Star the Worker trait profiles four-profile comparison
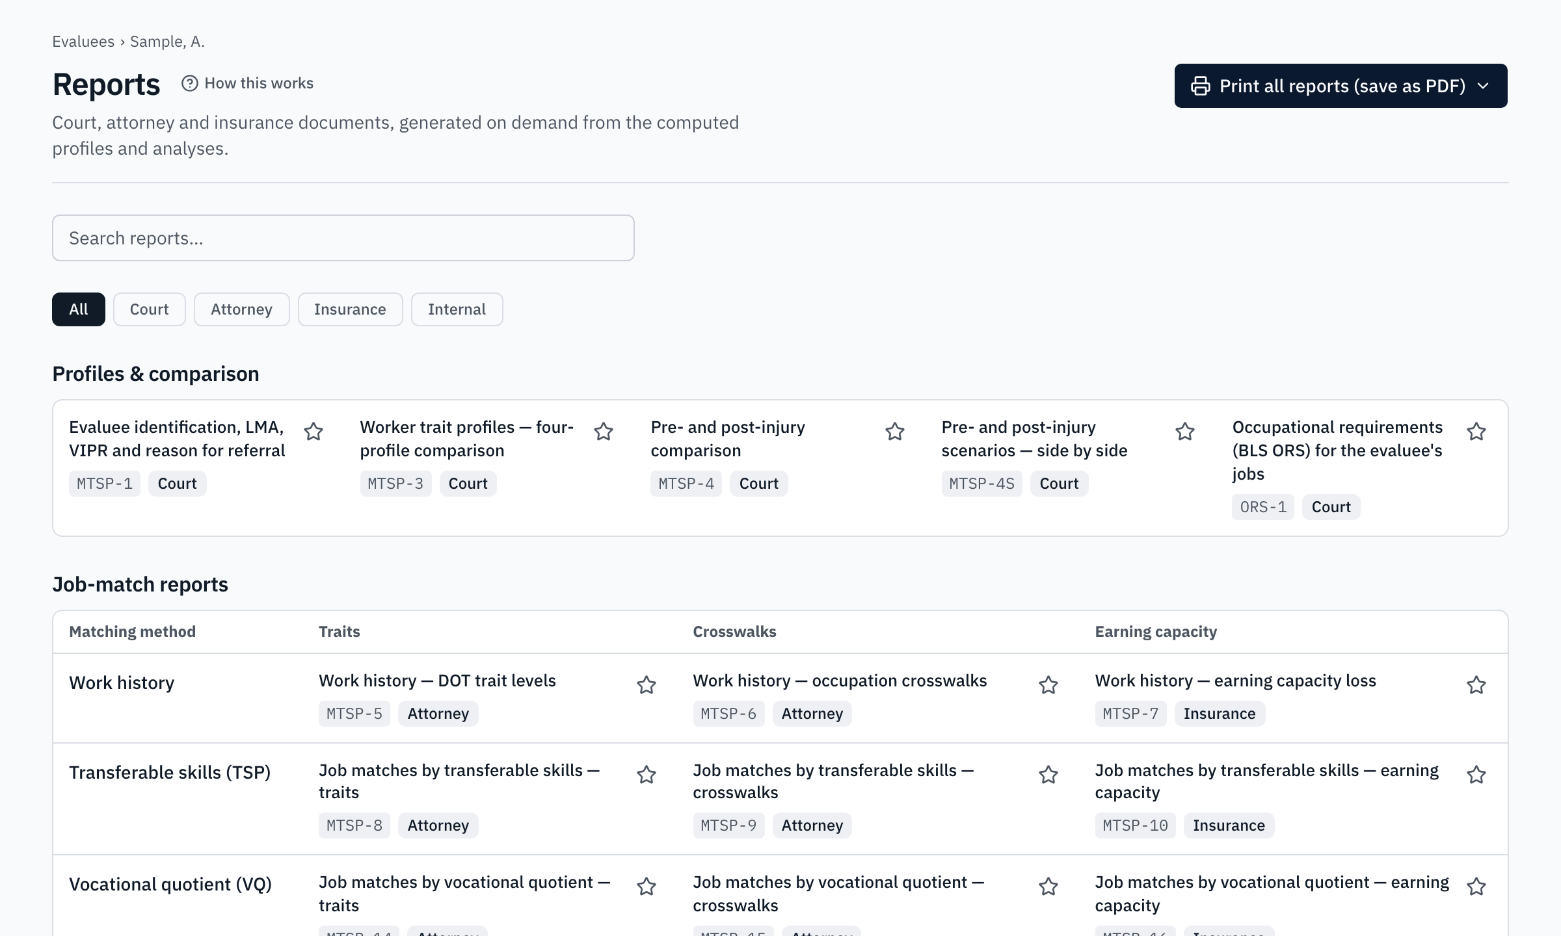Image resolution: width=1561 pixels, height=936 pixels. tap(604, 432)
